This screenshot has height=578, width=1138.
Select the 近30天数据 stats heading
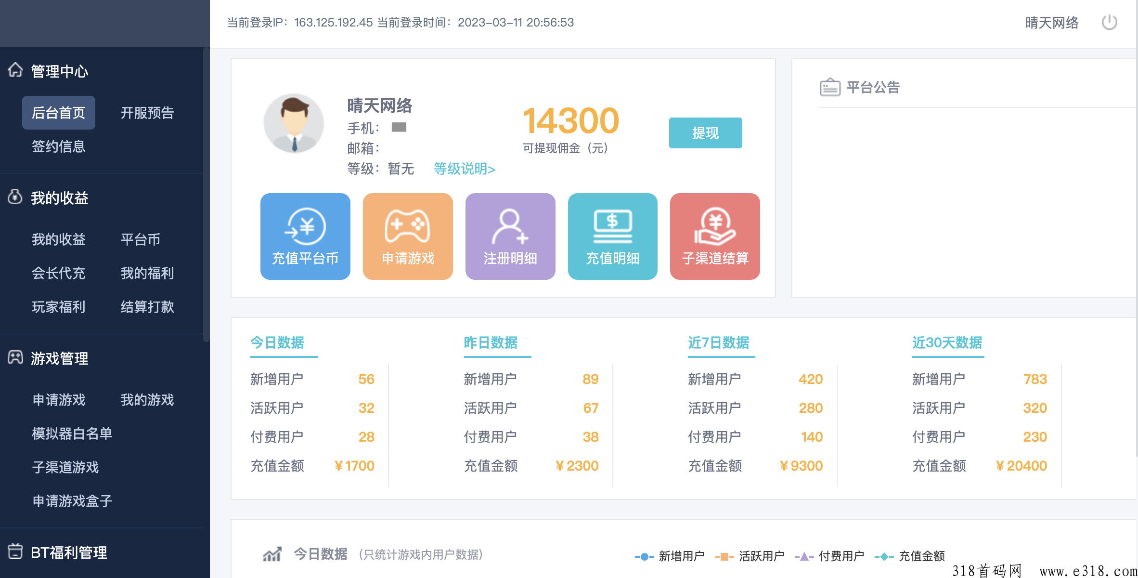[x=947, y=342]
